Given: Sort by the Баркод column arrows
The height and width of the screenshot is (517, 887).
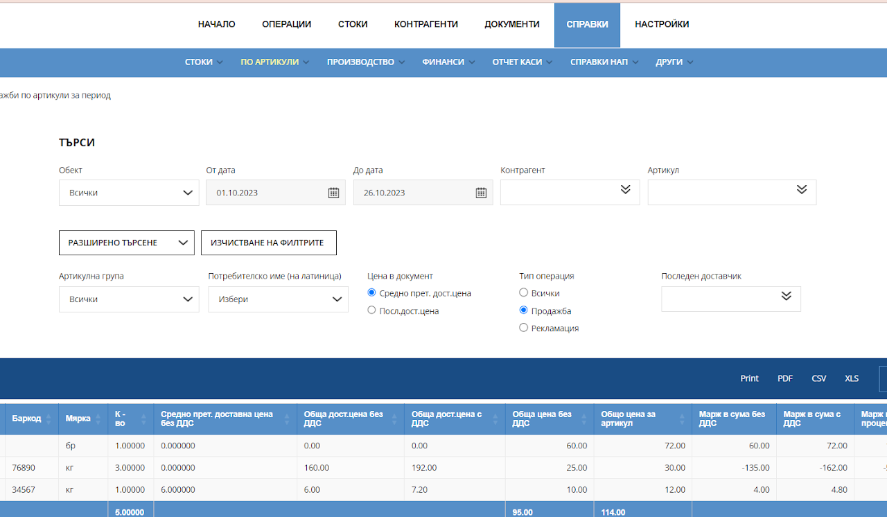Looking at the screenshot, I should point(49,419).
